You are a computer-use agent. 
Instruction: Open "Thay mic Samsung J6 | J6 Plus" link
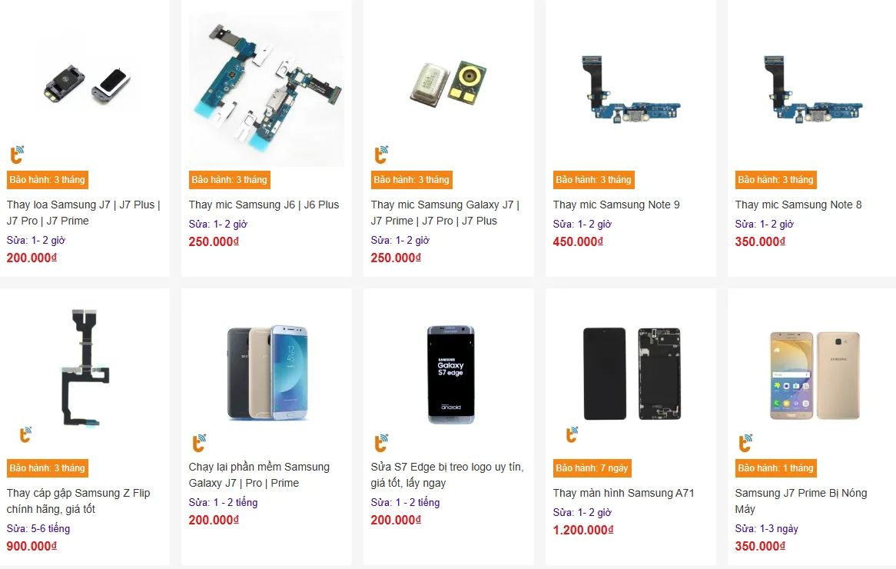tap(264, 205)
